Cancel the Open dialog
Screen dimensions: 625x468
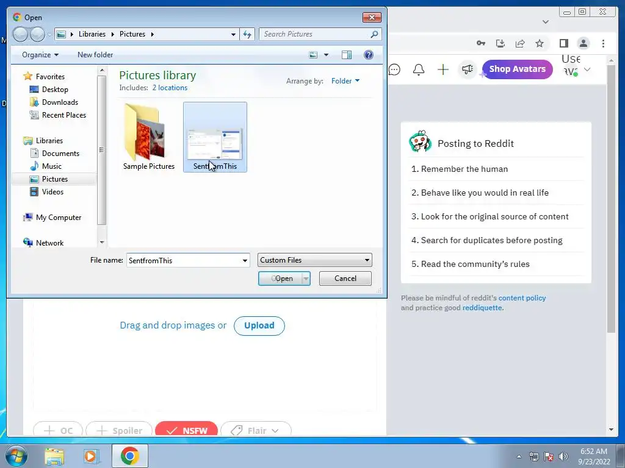click(345, 278)
